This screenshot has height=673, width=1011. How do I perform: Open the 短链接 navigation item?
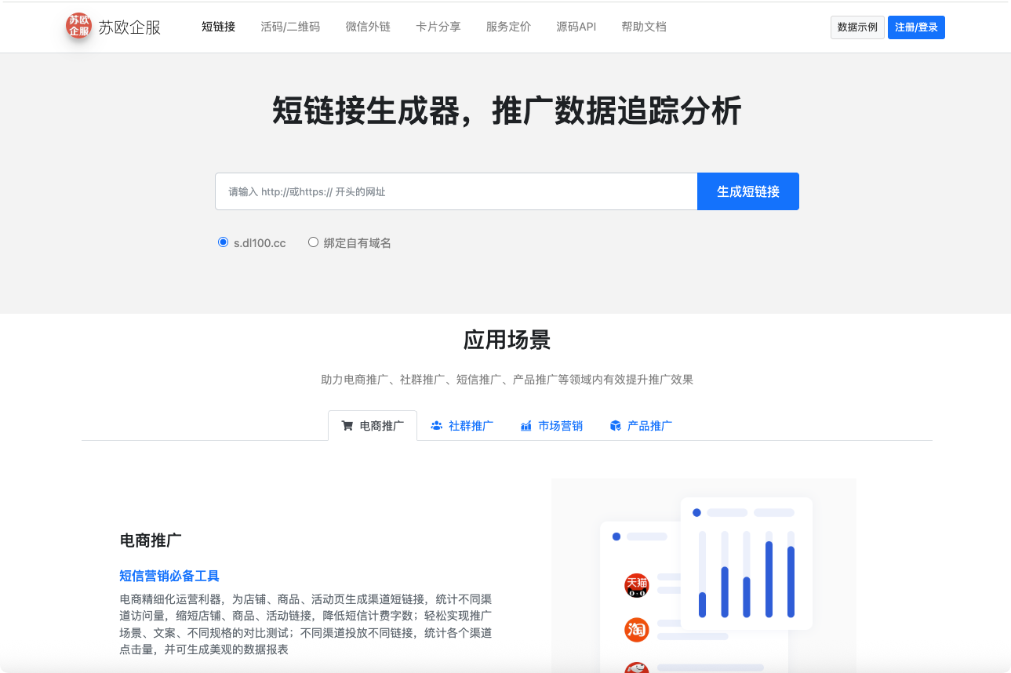[218, 27]
